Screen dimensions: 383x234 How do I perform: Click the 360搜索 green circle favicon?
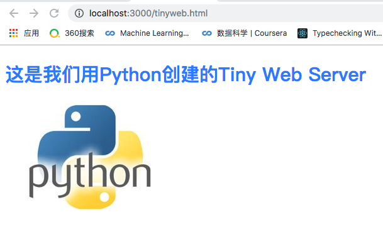(55, 33)
